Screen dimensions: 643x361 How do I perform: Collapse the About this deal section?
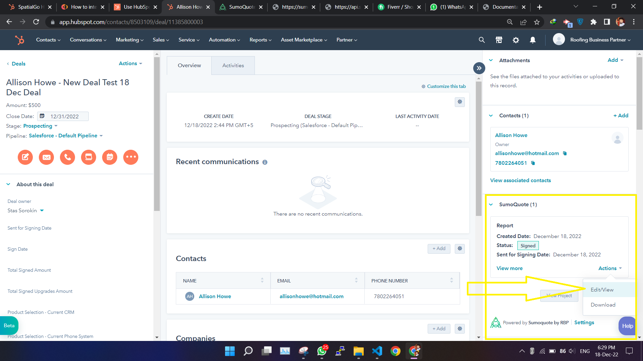click(x=8, y=184)
